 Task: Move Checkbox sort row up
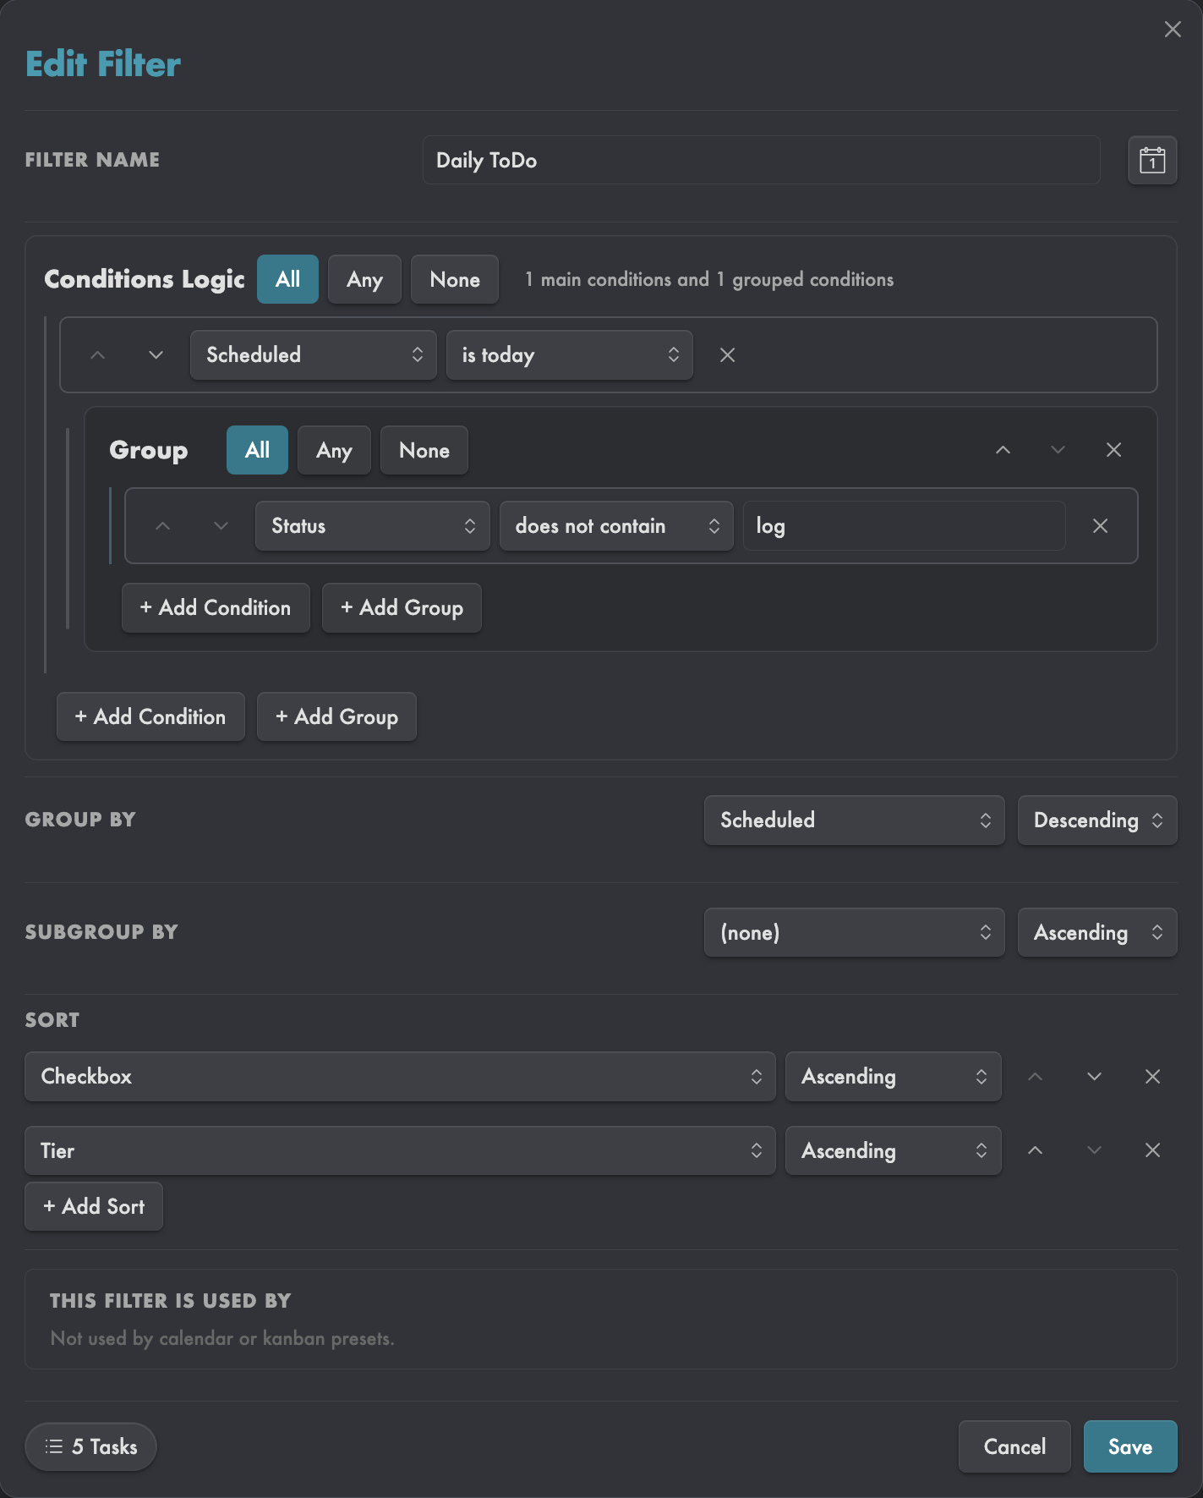(x=1035, y=1077)
